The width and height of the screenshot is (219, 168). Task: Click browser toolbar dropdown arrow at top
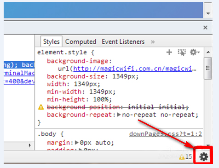coord(208,13)
